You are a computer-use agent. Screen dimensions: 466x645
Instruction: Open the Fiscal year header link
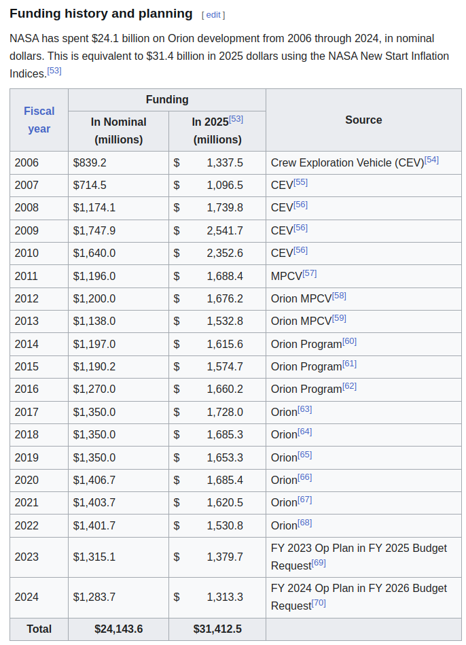click(x=39, y=120)
